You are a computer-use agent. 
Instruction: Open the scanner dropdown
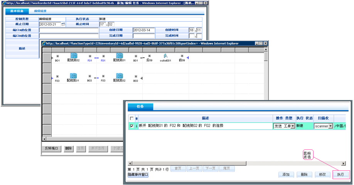click(x=330, y=126)
